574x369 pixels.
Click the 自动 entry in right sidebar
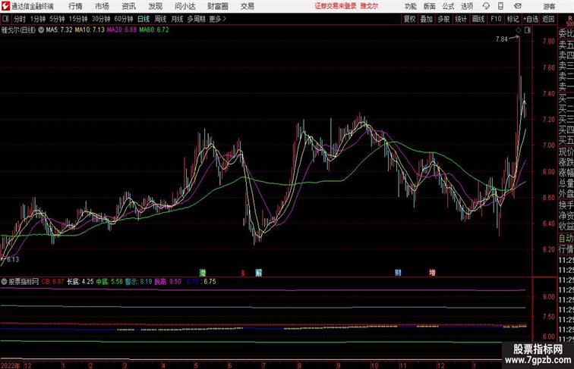[x=566, y=238]
